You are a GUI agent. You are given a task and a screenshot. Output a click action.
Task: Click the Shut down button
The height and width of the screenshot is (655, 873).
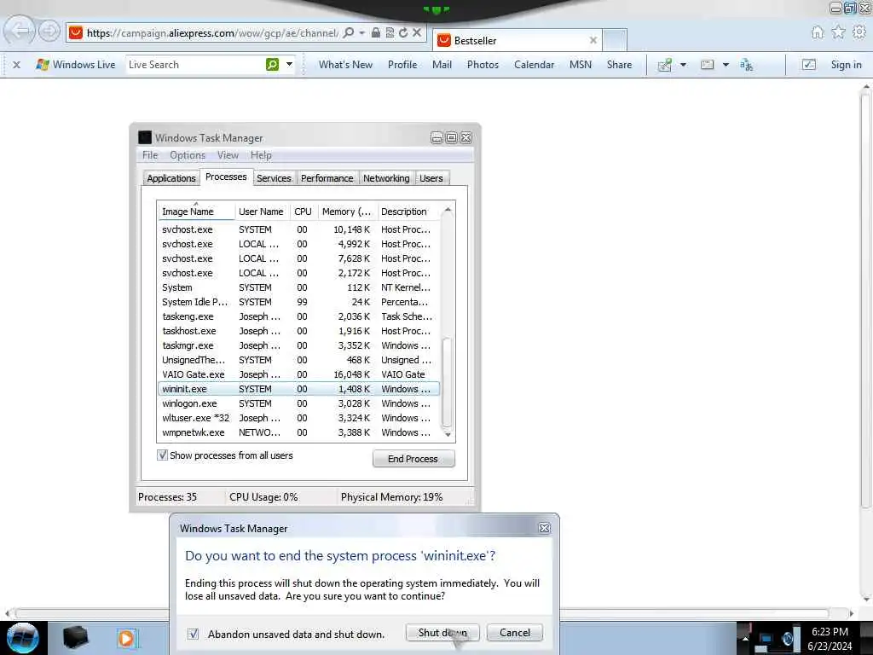click(442, 633)
